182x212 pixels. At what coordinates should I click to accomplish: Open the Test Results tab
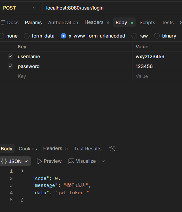(x=88, y=148)
